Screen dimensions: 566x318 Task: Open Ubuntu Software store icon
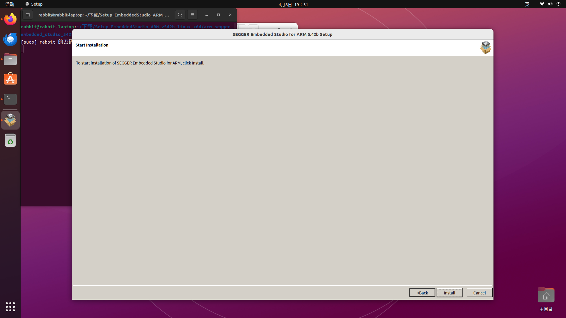click(x=10, y=79)
